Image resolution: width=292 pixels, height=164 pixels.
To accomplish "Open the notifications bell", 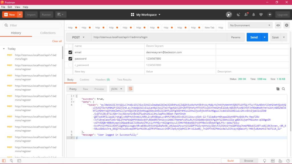I will [x=253, y=15].
